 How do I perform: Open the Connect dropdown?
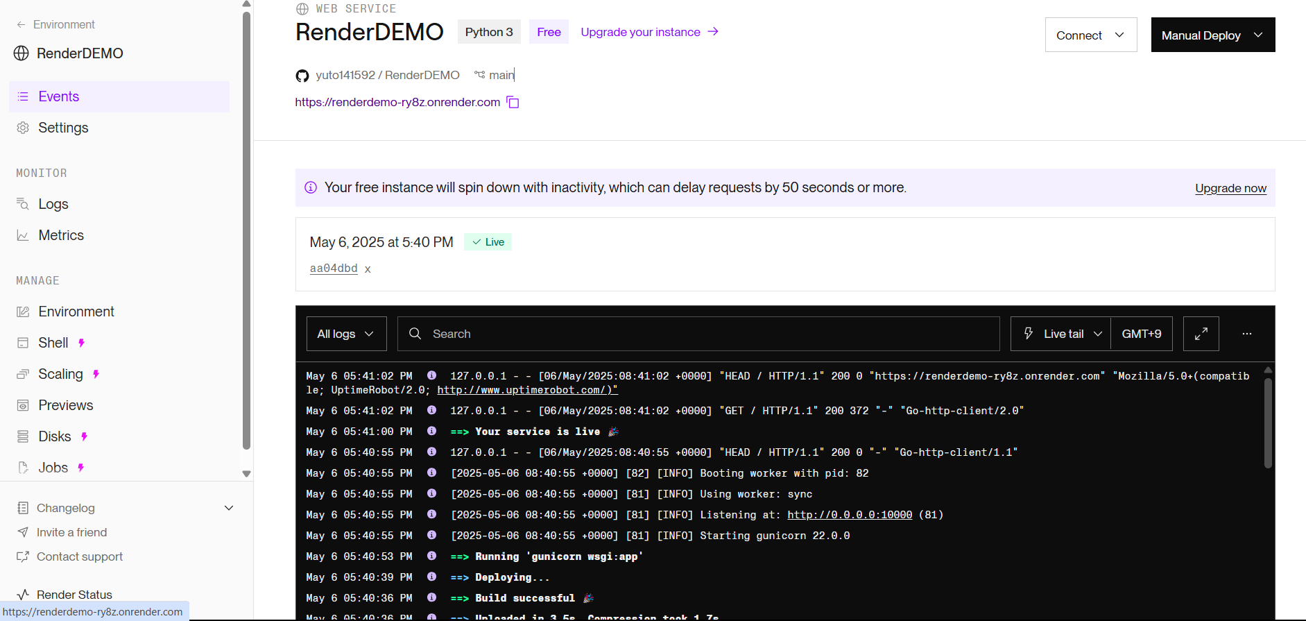(x=1091, y=35)
